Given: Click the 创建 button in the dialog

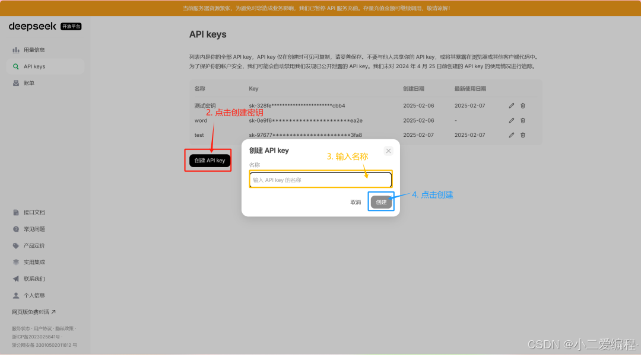Looking at the screenshot, I should [381, 202].
